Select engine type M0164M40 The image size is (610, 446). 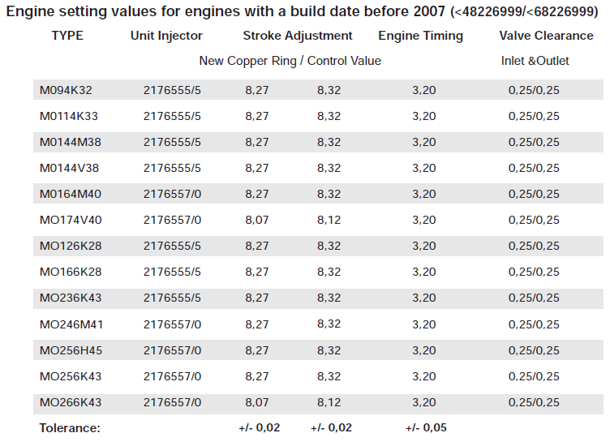[71, 194]
